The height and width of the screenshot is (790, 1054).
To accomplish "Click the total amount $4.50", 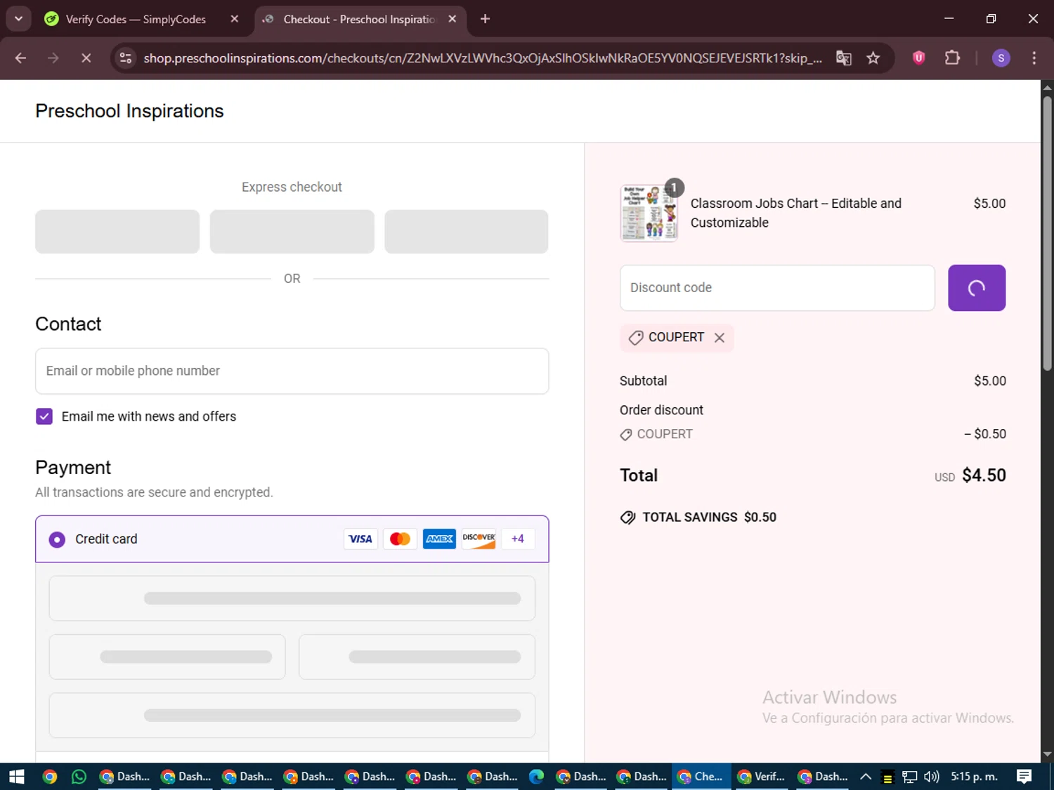I will [984, 475].
